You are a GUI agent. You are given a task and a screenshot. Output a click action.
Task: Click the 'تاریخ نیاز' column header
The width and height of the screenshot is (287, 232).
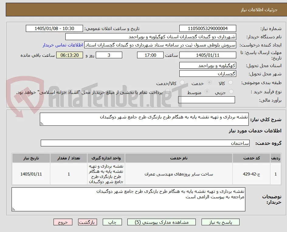click(x=31, y=158)
